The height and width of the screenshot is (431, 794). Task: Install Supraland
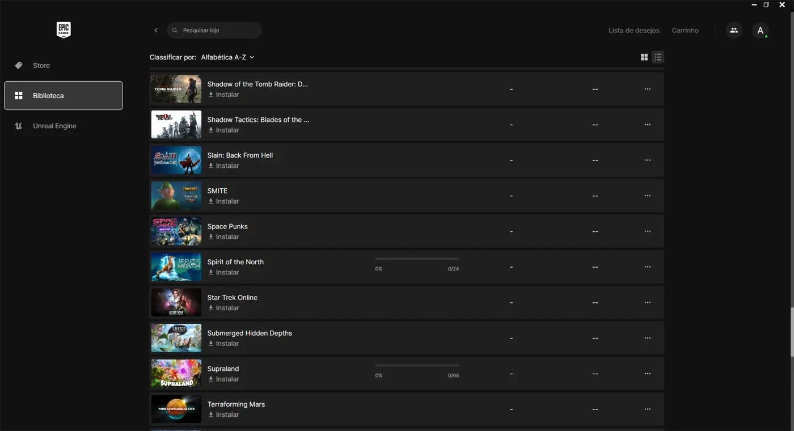tap(223, 379)
